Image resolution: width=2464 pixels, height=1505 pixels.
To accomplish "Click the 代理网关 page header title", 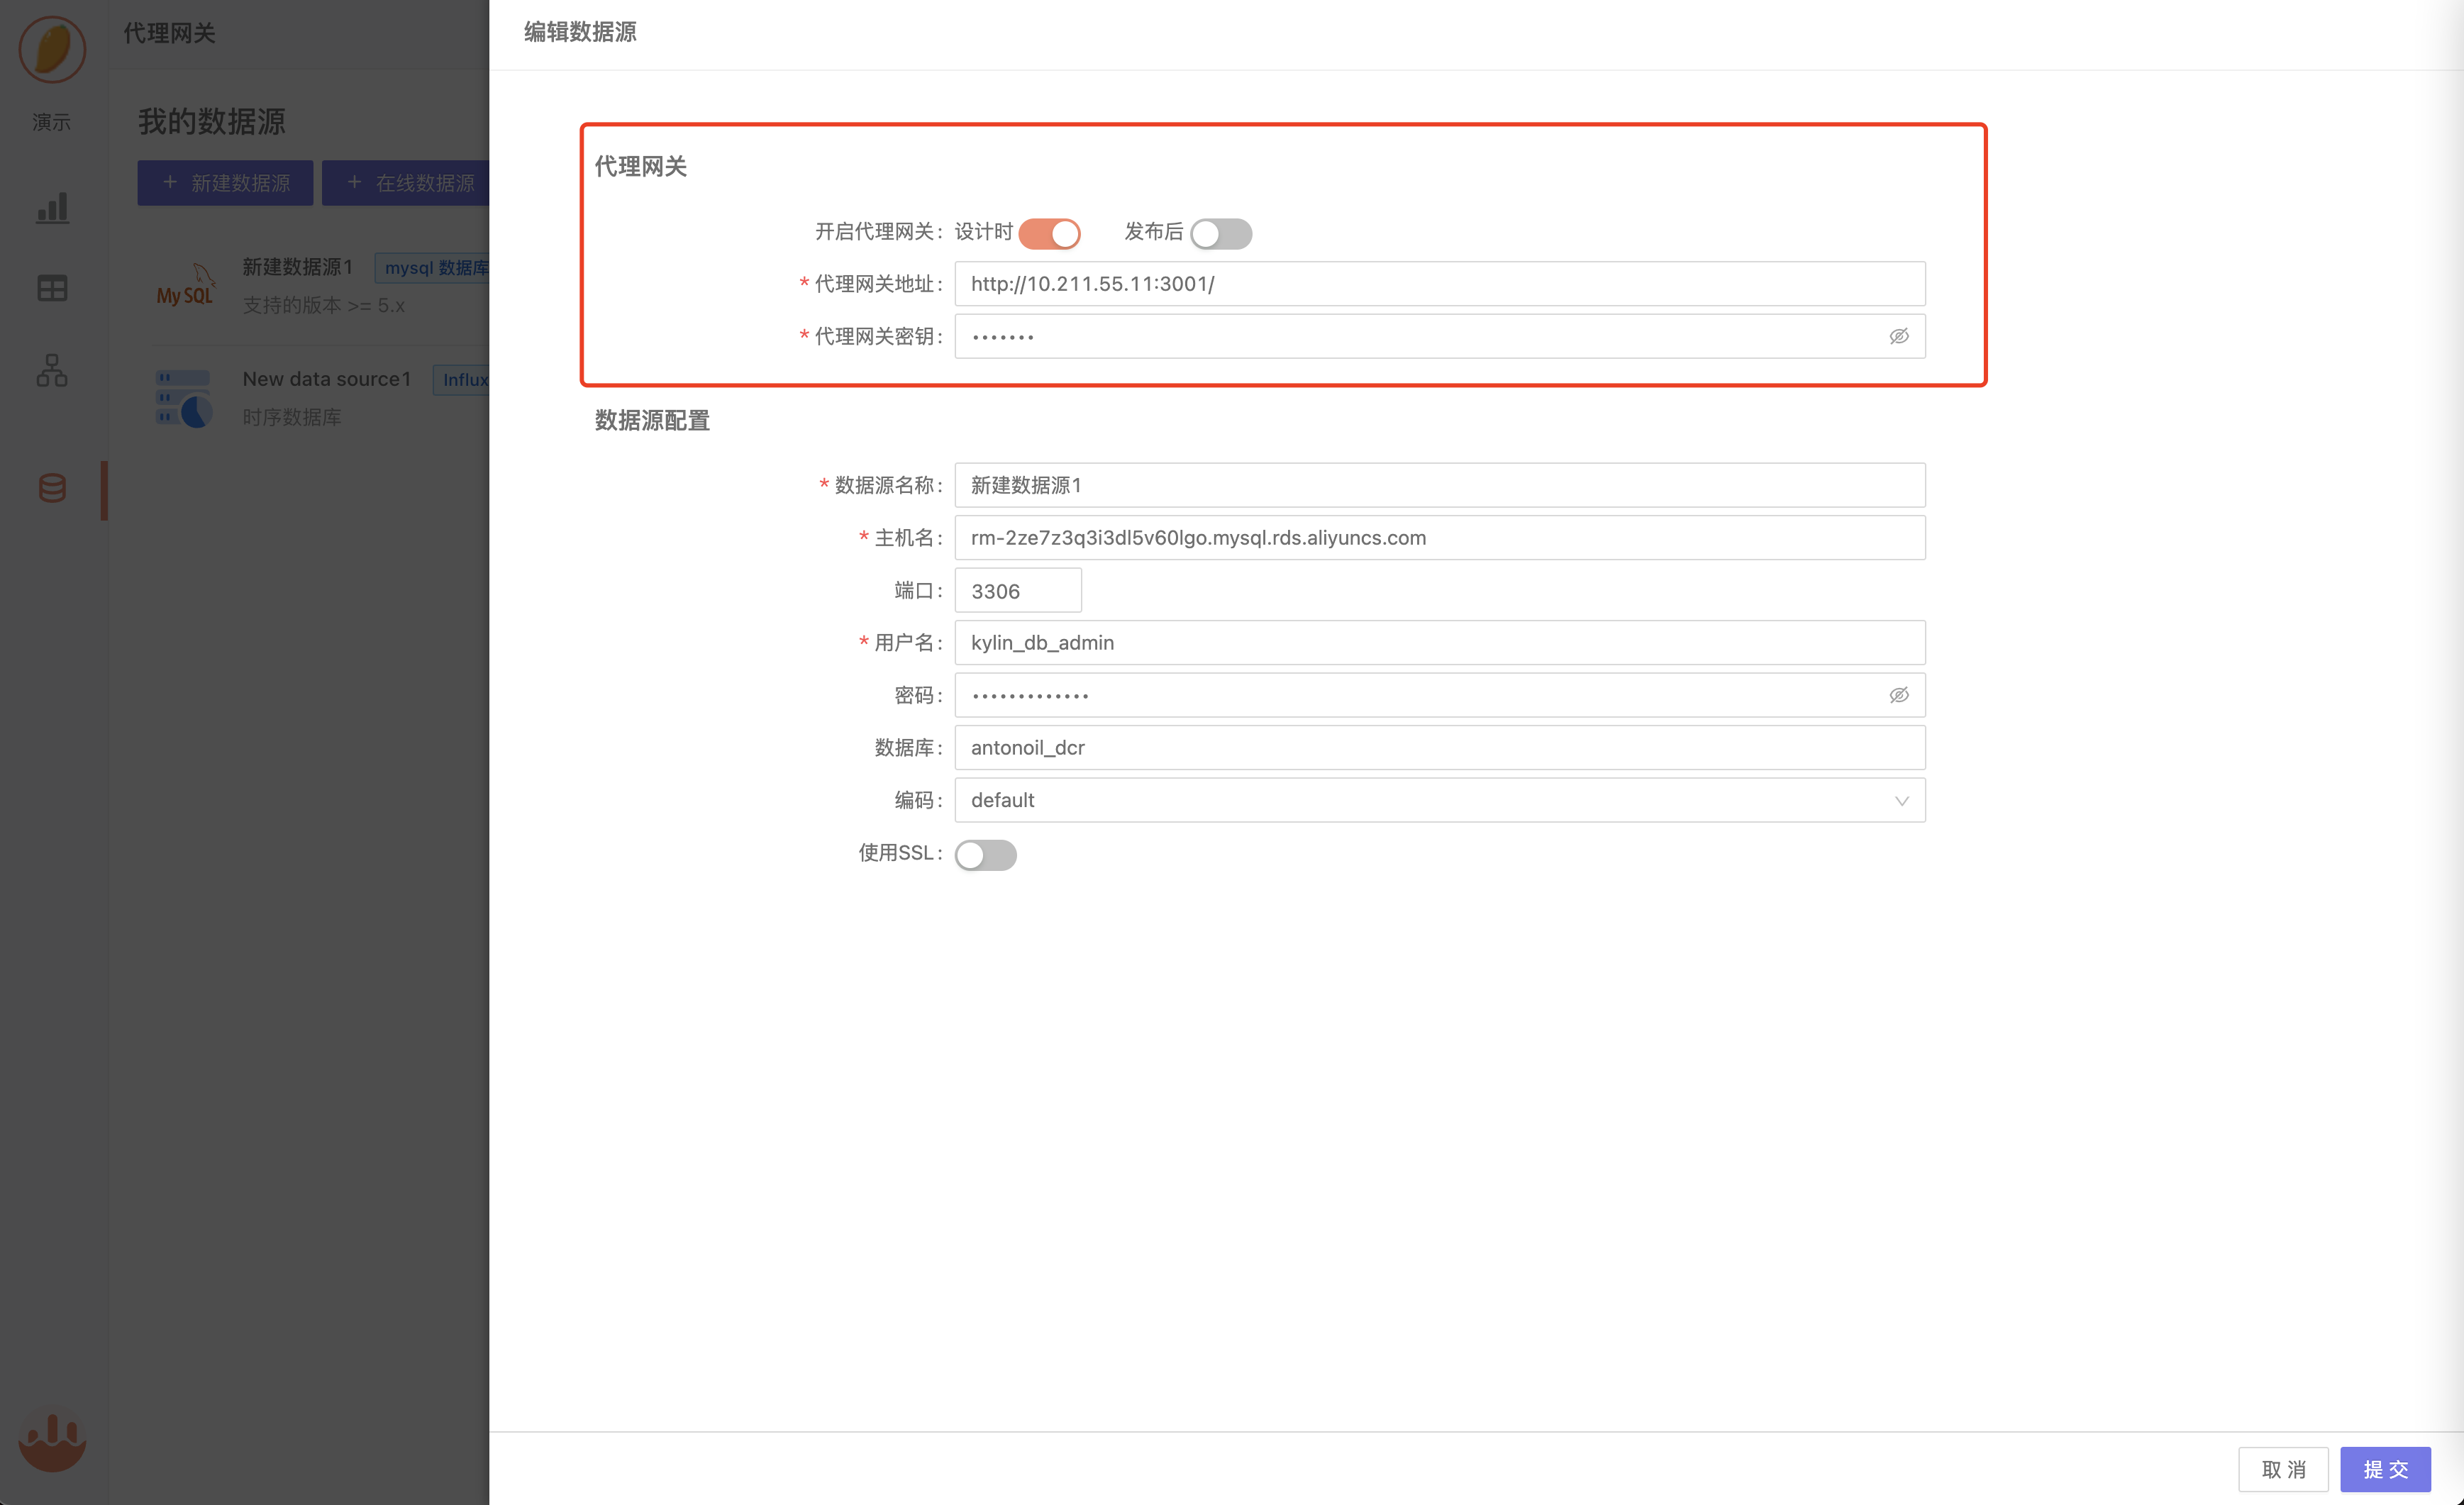I will coord(169,33).
